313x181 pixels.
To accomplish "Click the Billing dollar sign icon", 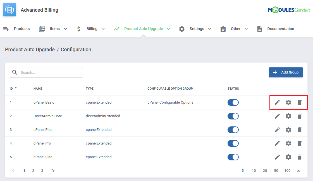I will click(x=79, y=29).
